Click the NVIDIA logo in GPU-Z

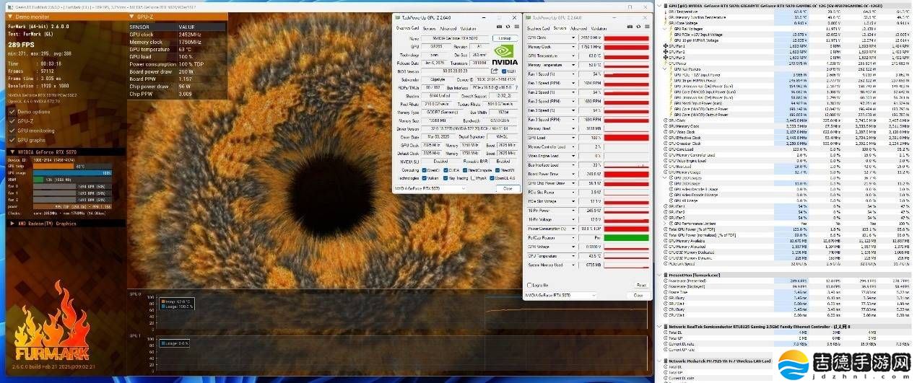click(505, 55)
